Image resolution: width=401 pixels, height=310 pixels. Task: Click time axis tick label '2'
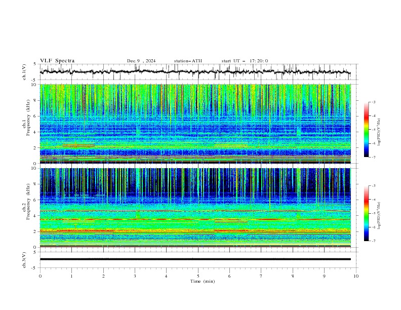pos(103,276)
